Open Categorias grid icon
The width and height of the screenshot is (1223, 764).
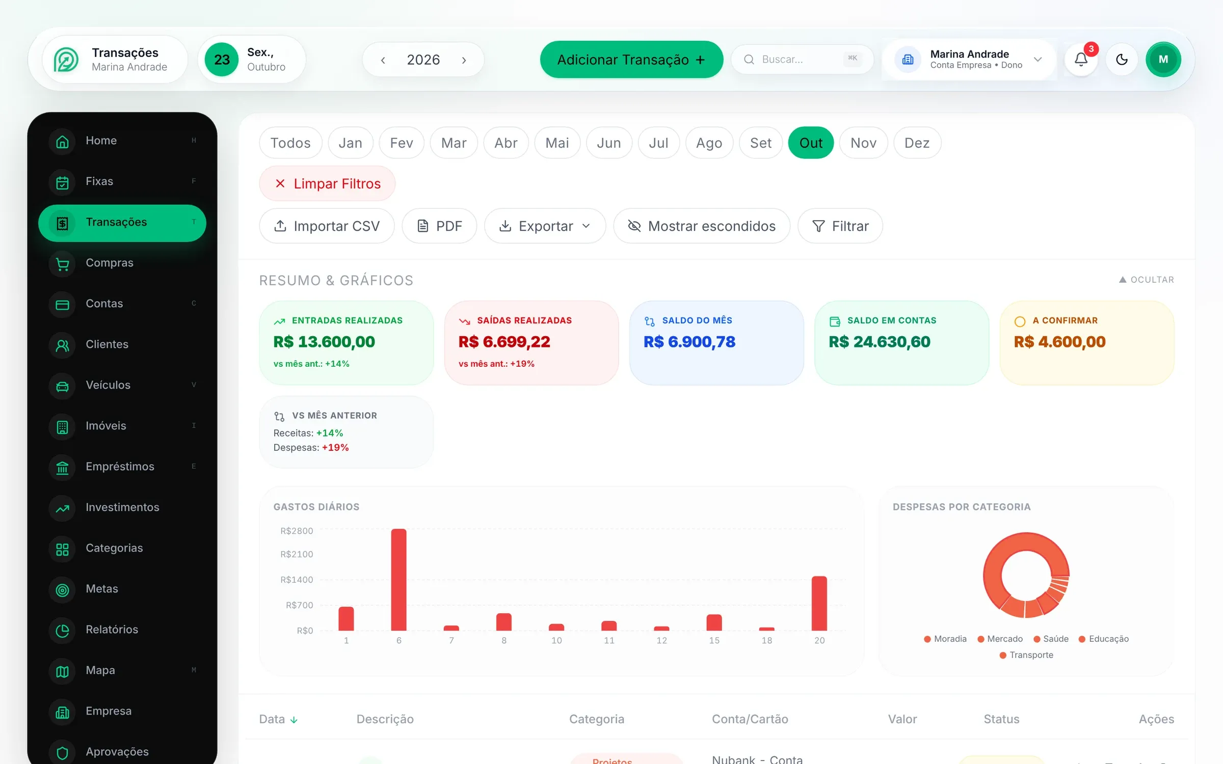coord(62,549)
